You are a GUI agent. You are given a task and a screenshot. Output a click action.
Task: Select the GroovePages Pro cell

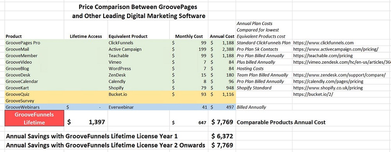[34, 43]
